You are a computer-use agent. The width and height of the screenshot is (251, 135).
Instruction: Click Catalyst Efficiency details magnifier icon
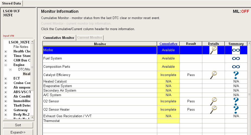213,75
